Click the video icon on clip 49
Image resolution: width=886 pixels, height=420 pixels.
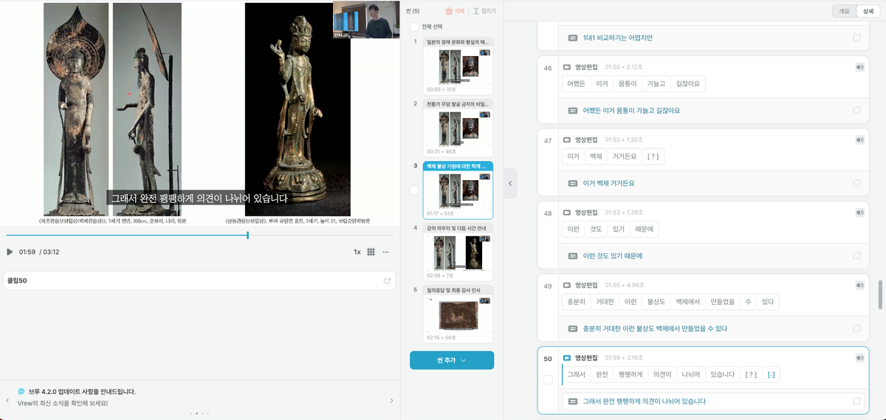(x=567, y=285)
